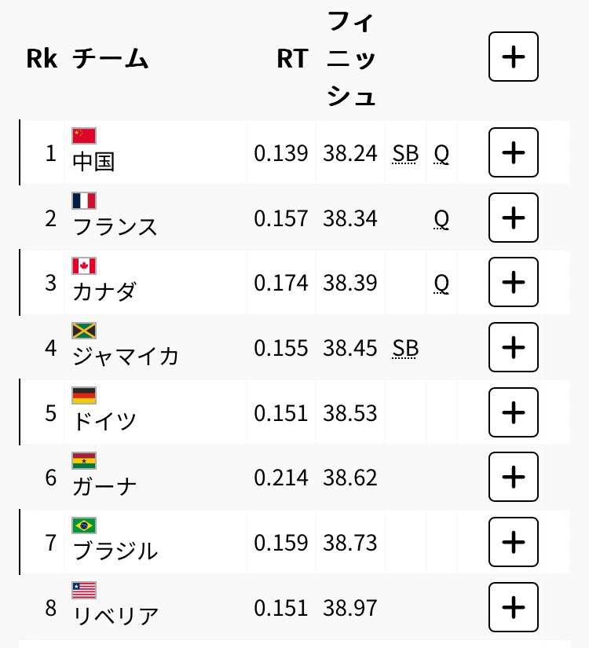
Task: Expand the ガーナ row plus button
Action: coord(514,477)
